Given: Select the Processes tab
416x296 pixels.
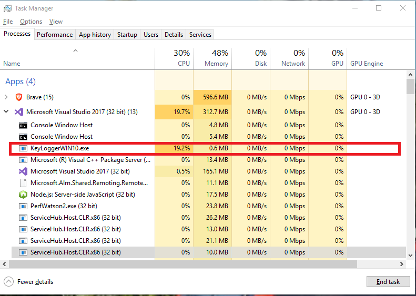Looking at the screenshot, I should pos(17,34).
